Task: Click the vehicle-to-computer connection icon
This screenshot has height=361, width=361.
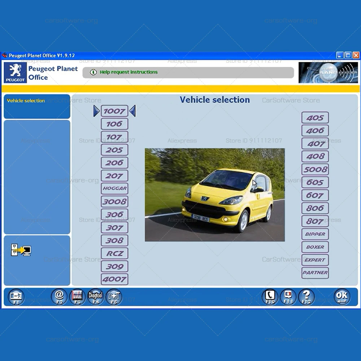Action: 21,250
